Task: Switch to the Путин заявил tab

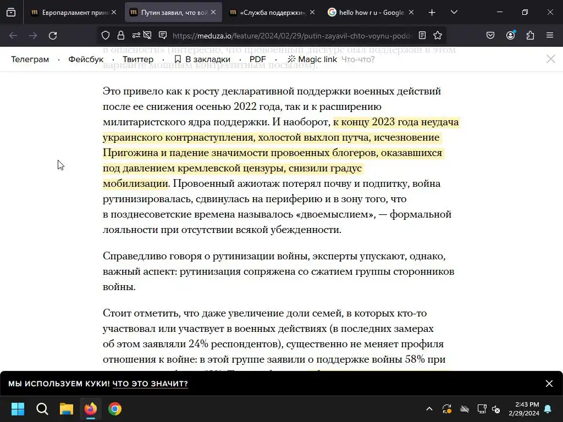Action: pos(173,12)
